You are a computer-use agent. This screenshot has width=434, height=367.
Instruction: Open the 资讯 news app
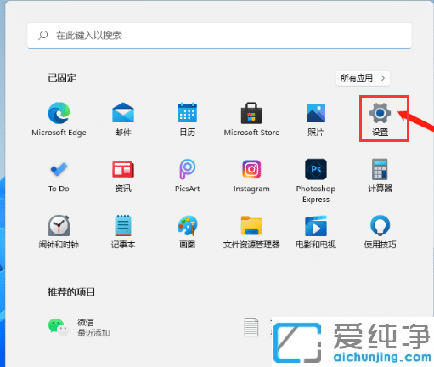coord(123,176)
